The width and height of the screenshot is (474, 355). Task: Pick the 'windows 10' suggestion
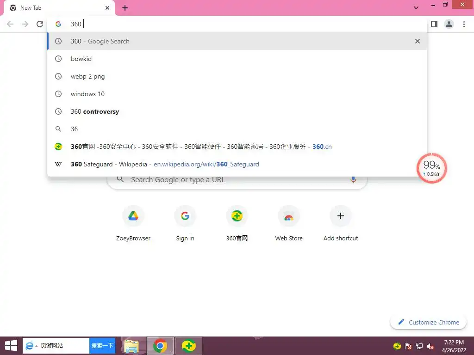[x=237, y=94]
